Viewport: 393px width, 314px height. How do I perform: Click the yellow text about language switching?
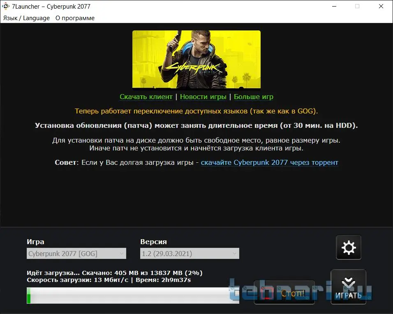point(196,111)
